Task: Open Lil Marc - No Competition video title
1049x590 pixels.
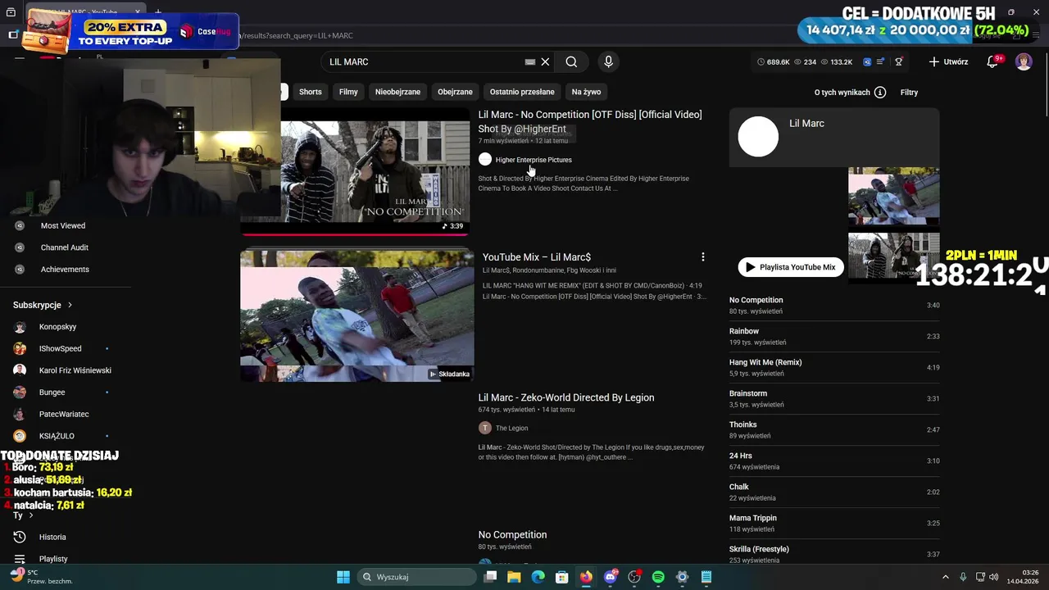Action: 590,121
